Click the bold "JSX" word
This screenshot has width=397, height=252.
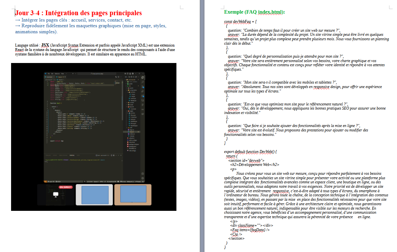pos(45,45)
